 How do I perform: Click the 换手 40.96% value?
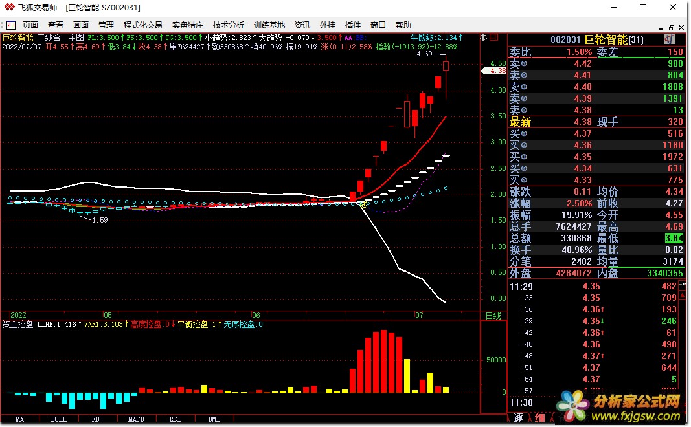(x=576, y=250)
